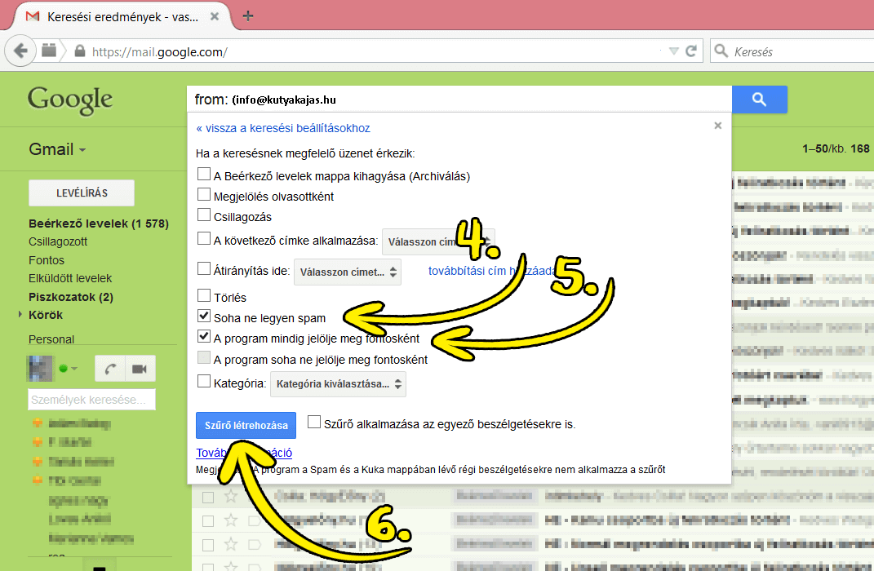Image resolution: width=874 pixels, height=571 pixels.
Task: Click the blurred profile avatar in chat
Action: point(40,368)
